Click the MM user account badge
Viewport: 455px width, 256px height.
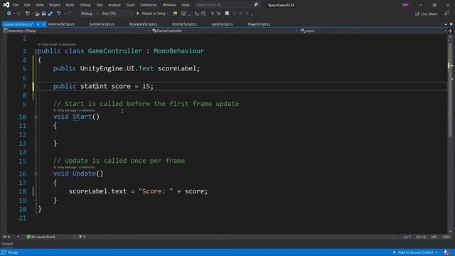tap(405, 5)
